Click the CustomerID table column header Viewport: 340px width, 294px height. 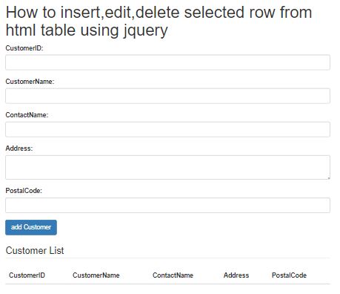point(27,275)
